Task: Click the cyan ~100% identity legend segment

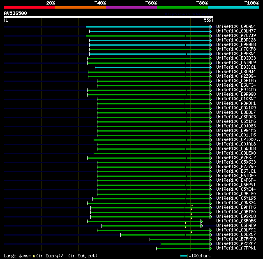Action: [234, 7]
